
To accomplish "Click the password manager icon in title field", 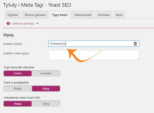I will (135, 44).
